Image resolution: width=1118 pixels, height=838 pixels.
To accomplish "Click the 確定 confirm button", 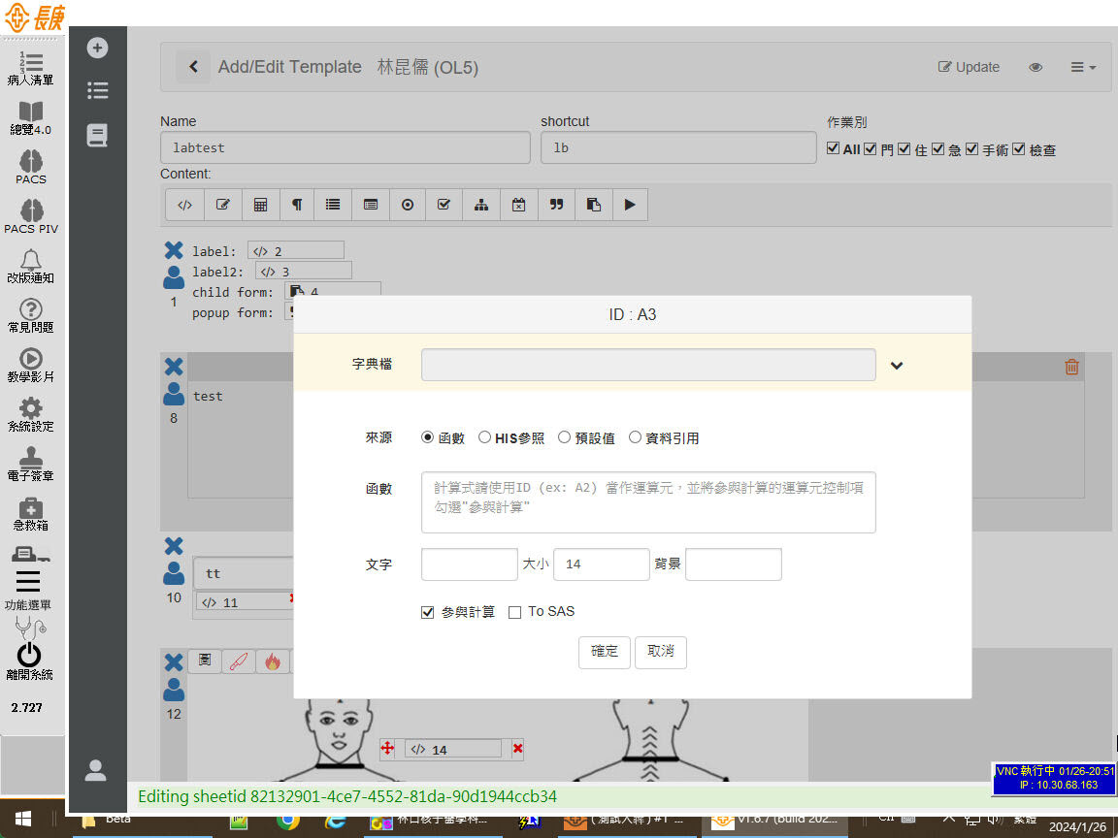I will pyautogui.click(x=605, y=652).
